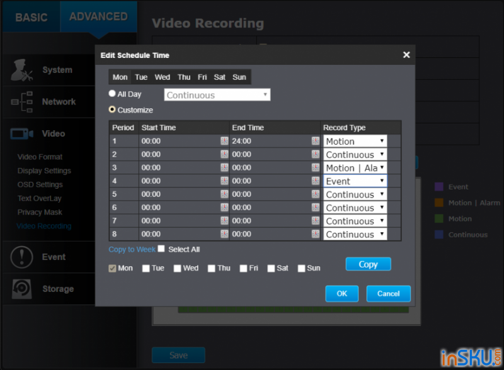Open time picker for period 1 end time
The image size is (504, 370).
coord(316,141)
